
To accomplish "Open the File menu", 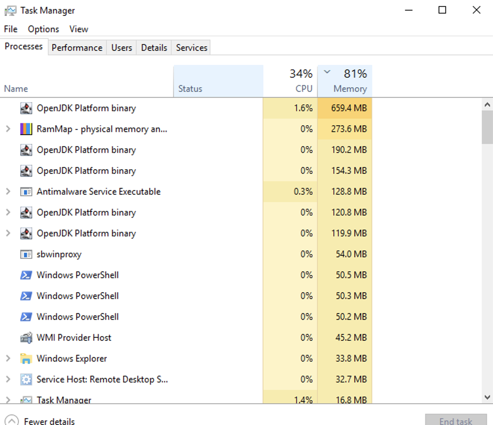I will click(11, 29).
